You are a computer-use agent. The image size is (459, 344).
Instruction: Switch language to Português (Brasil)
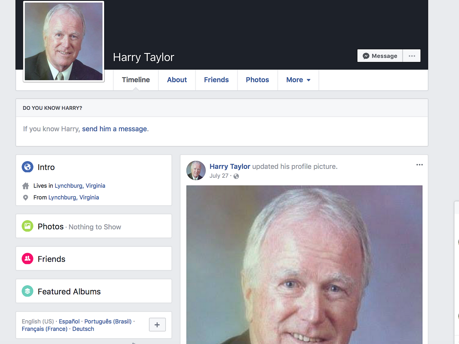(x=108, y=321)
